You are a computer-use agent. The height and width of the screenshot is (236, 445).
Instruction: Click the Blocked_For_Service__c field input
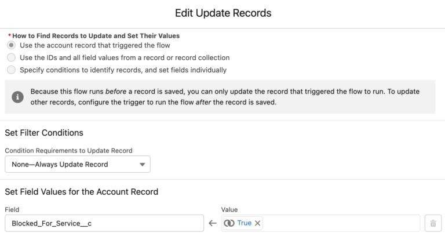104,223
